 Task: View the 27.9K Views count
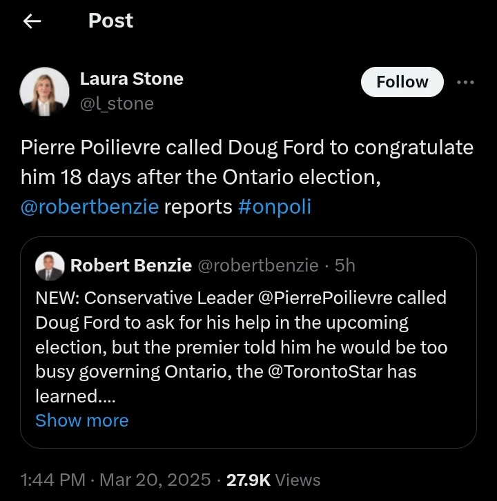273,480
